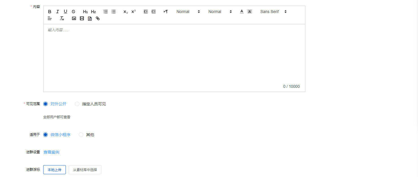Apply superscript formatting
The image size is (418, 177).
tap(134, 12)
